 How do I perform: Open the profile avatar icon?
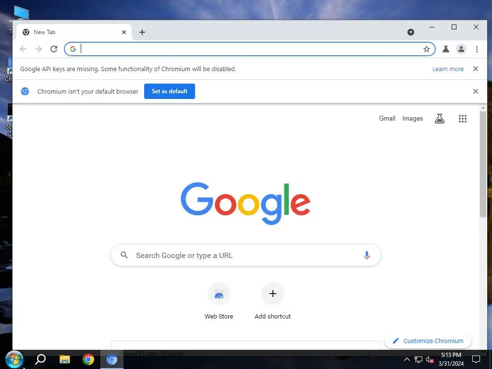point(461,49)
